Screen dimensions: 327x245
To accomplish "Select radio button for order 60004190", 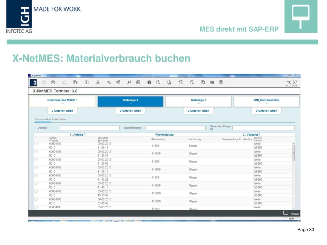I will point(36,176).
